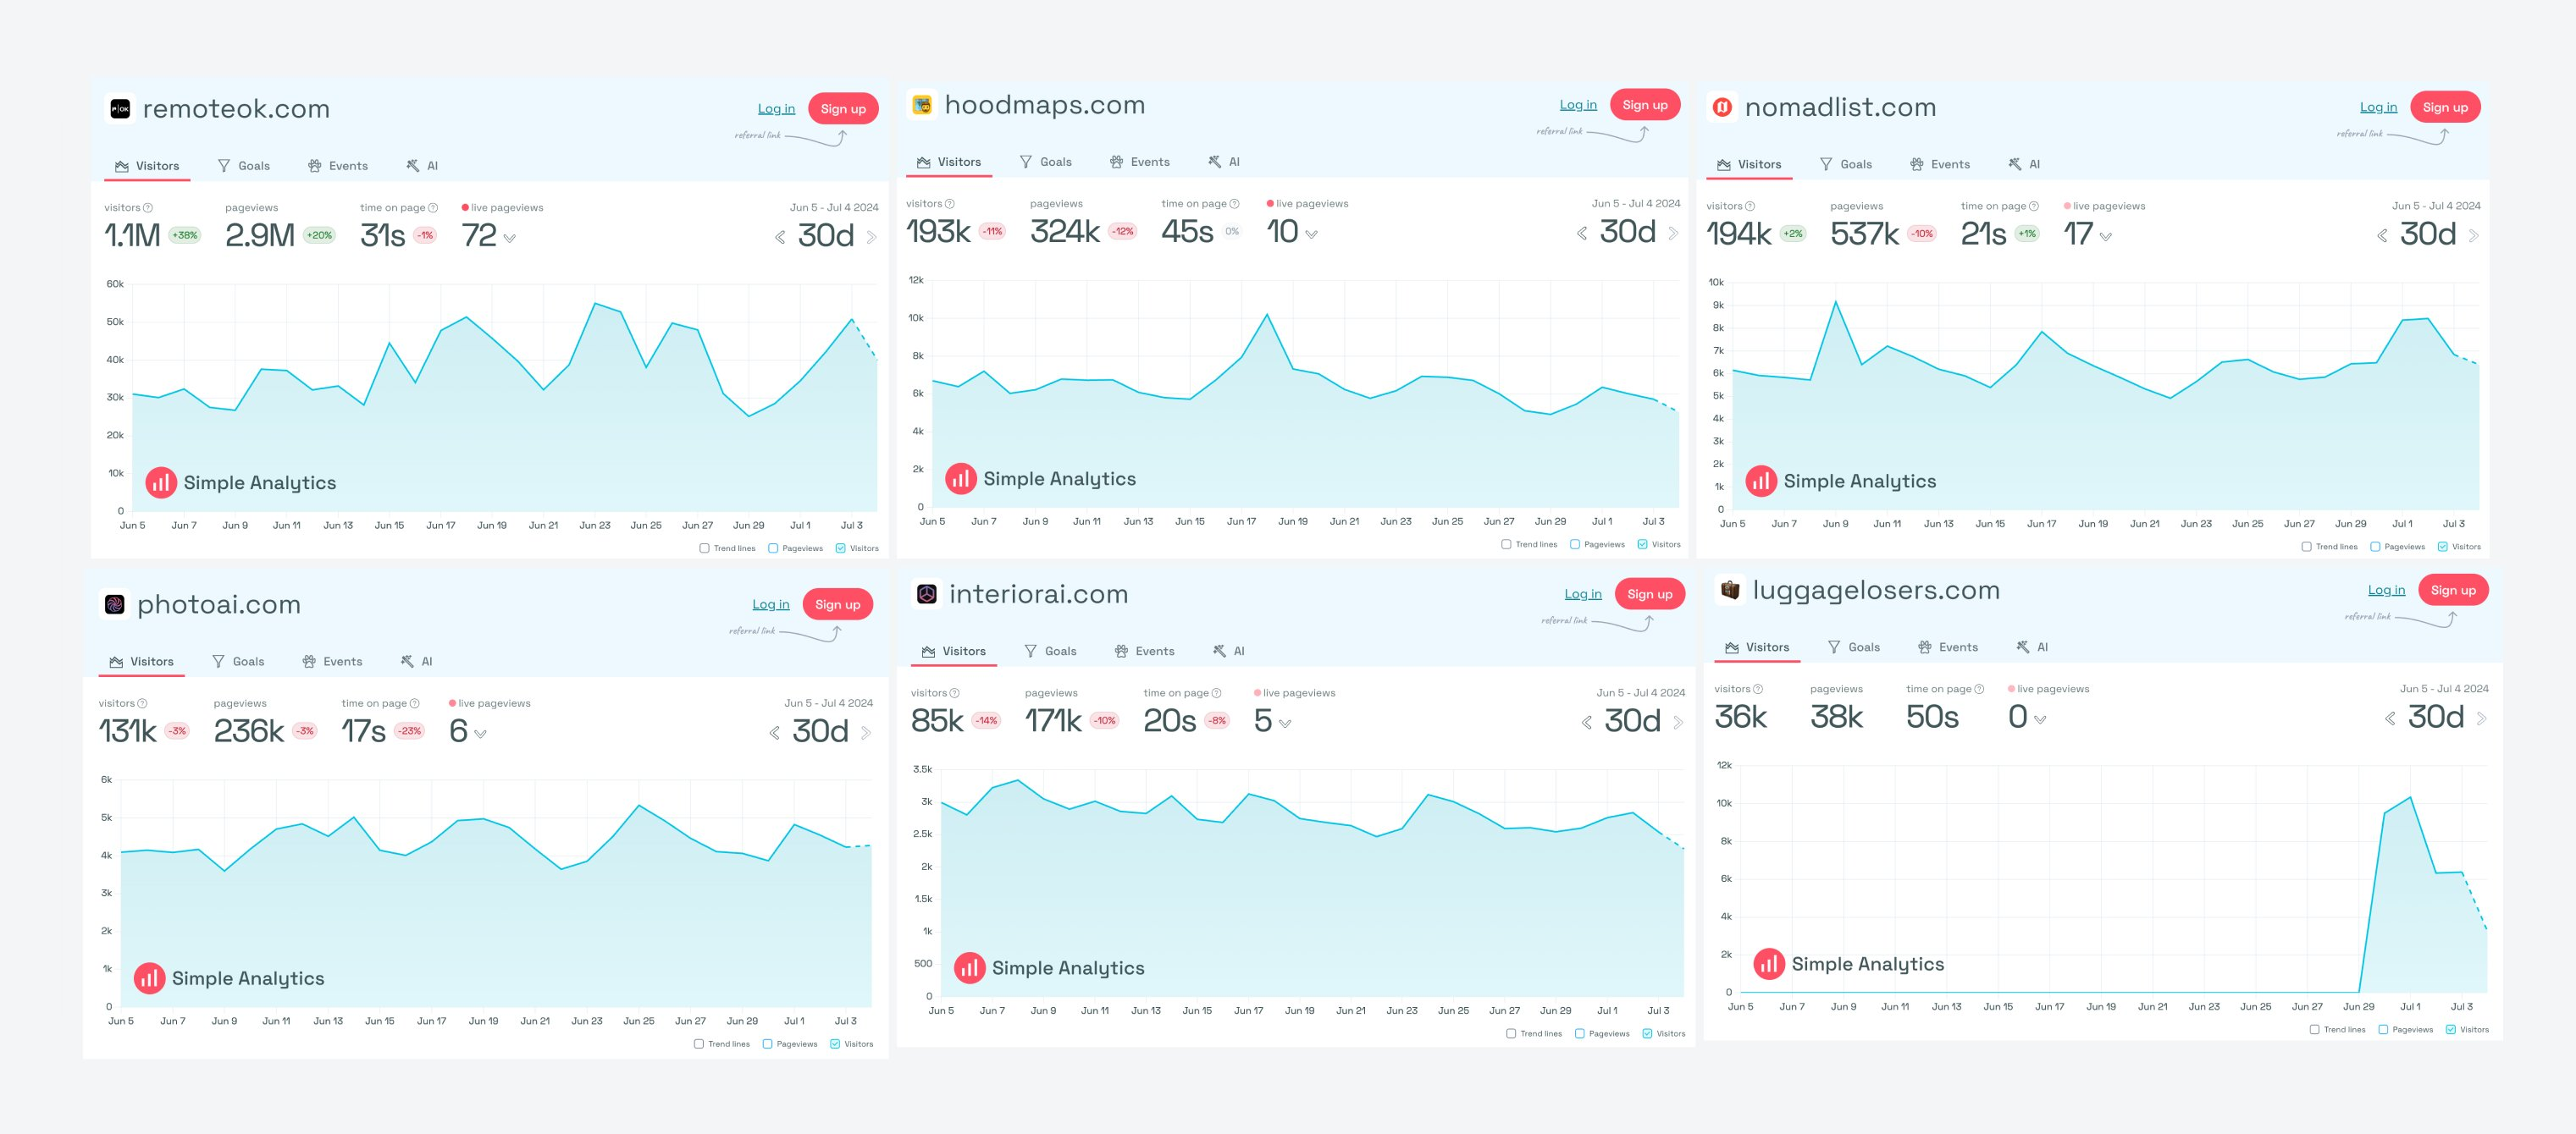This screenshot has height=1134, width=2576.
Task: Enable Pageviews checkbox in photoai panel
Action: pos(767,1044)
